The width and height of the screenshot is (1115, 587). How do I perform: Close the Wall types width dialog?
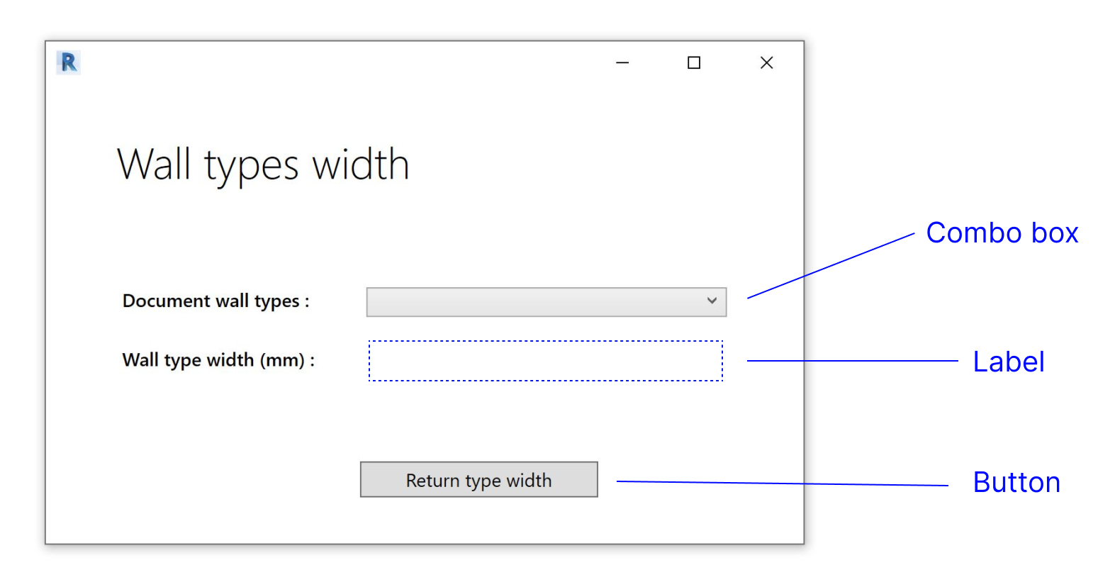pos(766,63)
